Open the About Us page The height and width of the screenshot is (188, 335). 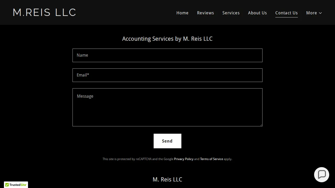pyautogui.click(x=258, y=13)
